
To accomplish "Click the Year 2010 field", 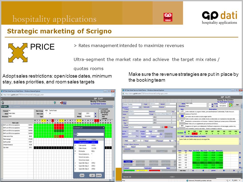I will (x=88, y=113).
